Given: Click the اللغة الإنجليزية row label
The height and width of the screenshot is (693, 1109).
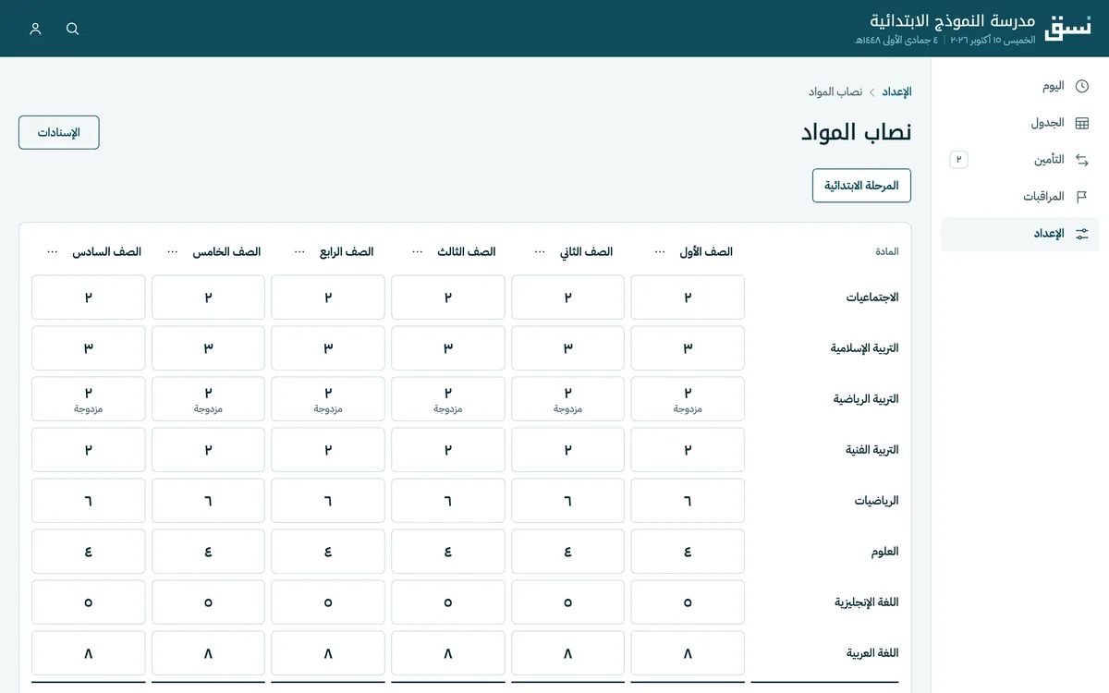Looking at the screenshot, I should point(867,602).
